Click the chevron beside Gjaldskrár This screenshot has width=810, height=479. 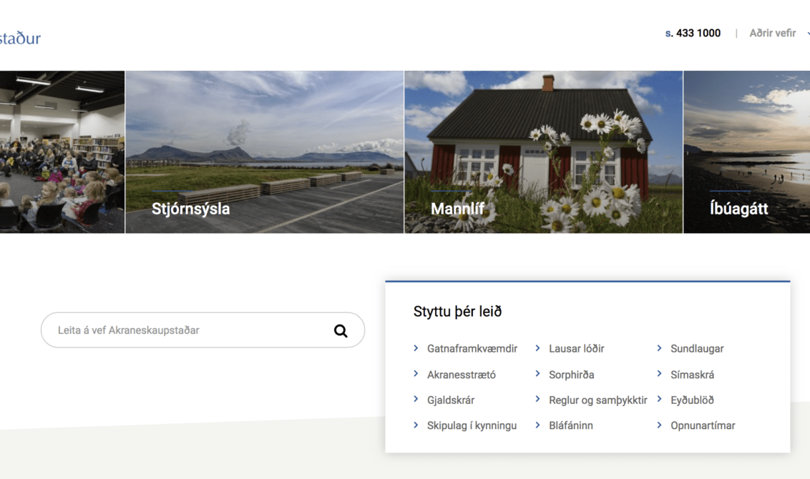[416, 399]
